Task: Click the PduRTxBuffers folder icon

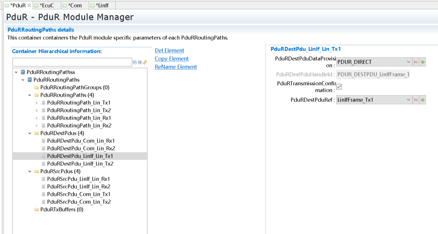Action: click(x=37, y=209)
